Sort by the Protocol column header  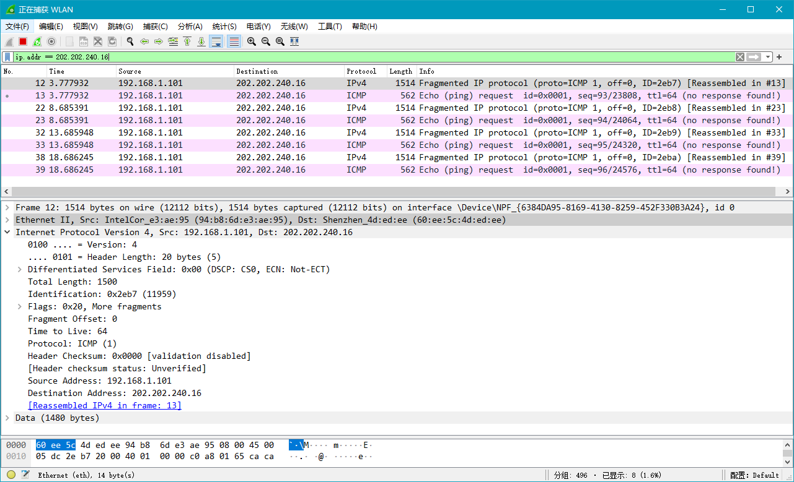pos(366,71)
